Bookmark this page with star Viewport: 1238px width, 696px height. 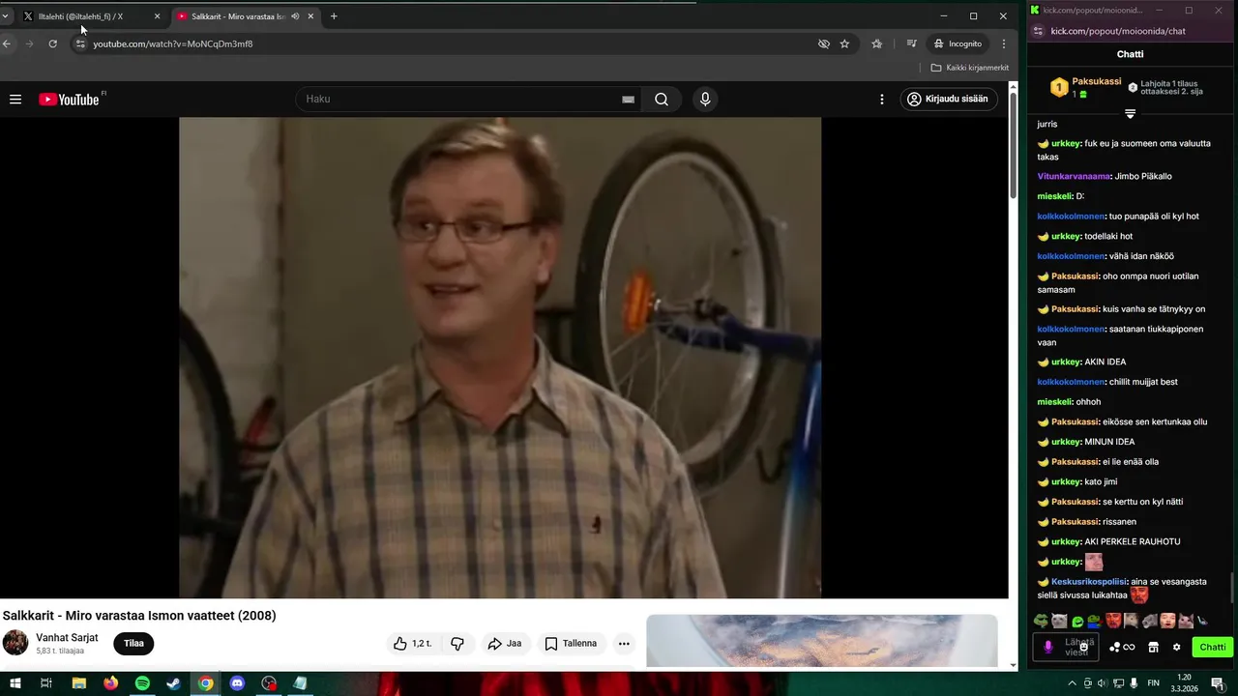click(844, 43)
